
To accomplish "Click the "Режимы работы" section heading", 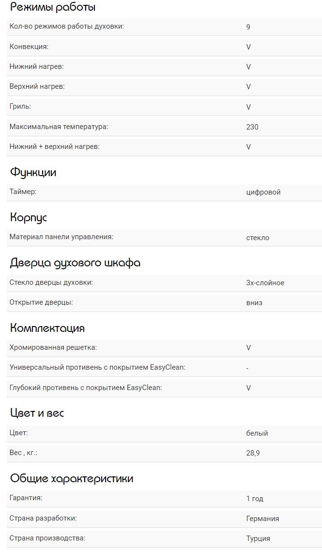I will pos(53,7).
